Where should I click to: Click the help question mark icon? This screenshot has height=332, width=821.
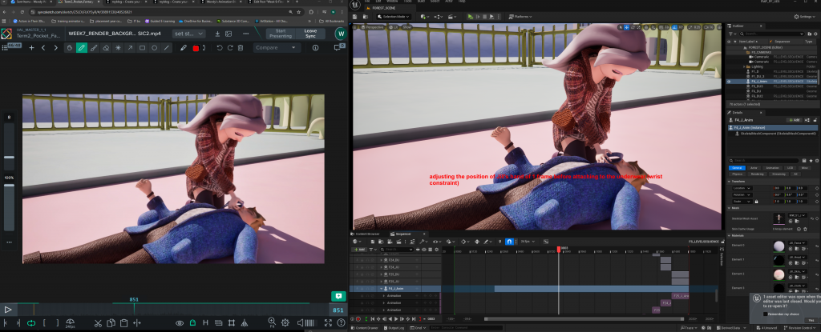pos(340,323)
